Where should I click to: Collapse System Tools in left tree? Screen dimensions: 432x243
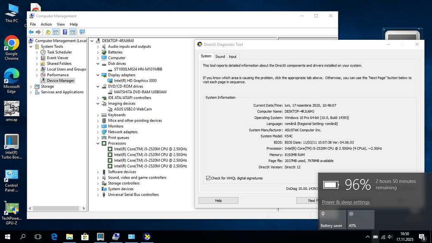pyautogui.click(x=31, y=47)
